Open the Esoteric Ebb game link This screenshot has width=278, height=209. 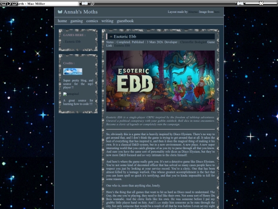pos(122,45)
